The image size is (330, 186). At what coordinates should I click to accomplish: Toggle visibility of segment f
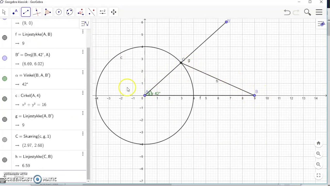point(5,38)
